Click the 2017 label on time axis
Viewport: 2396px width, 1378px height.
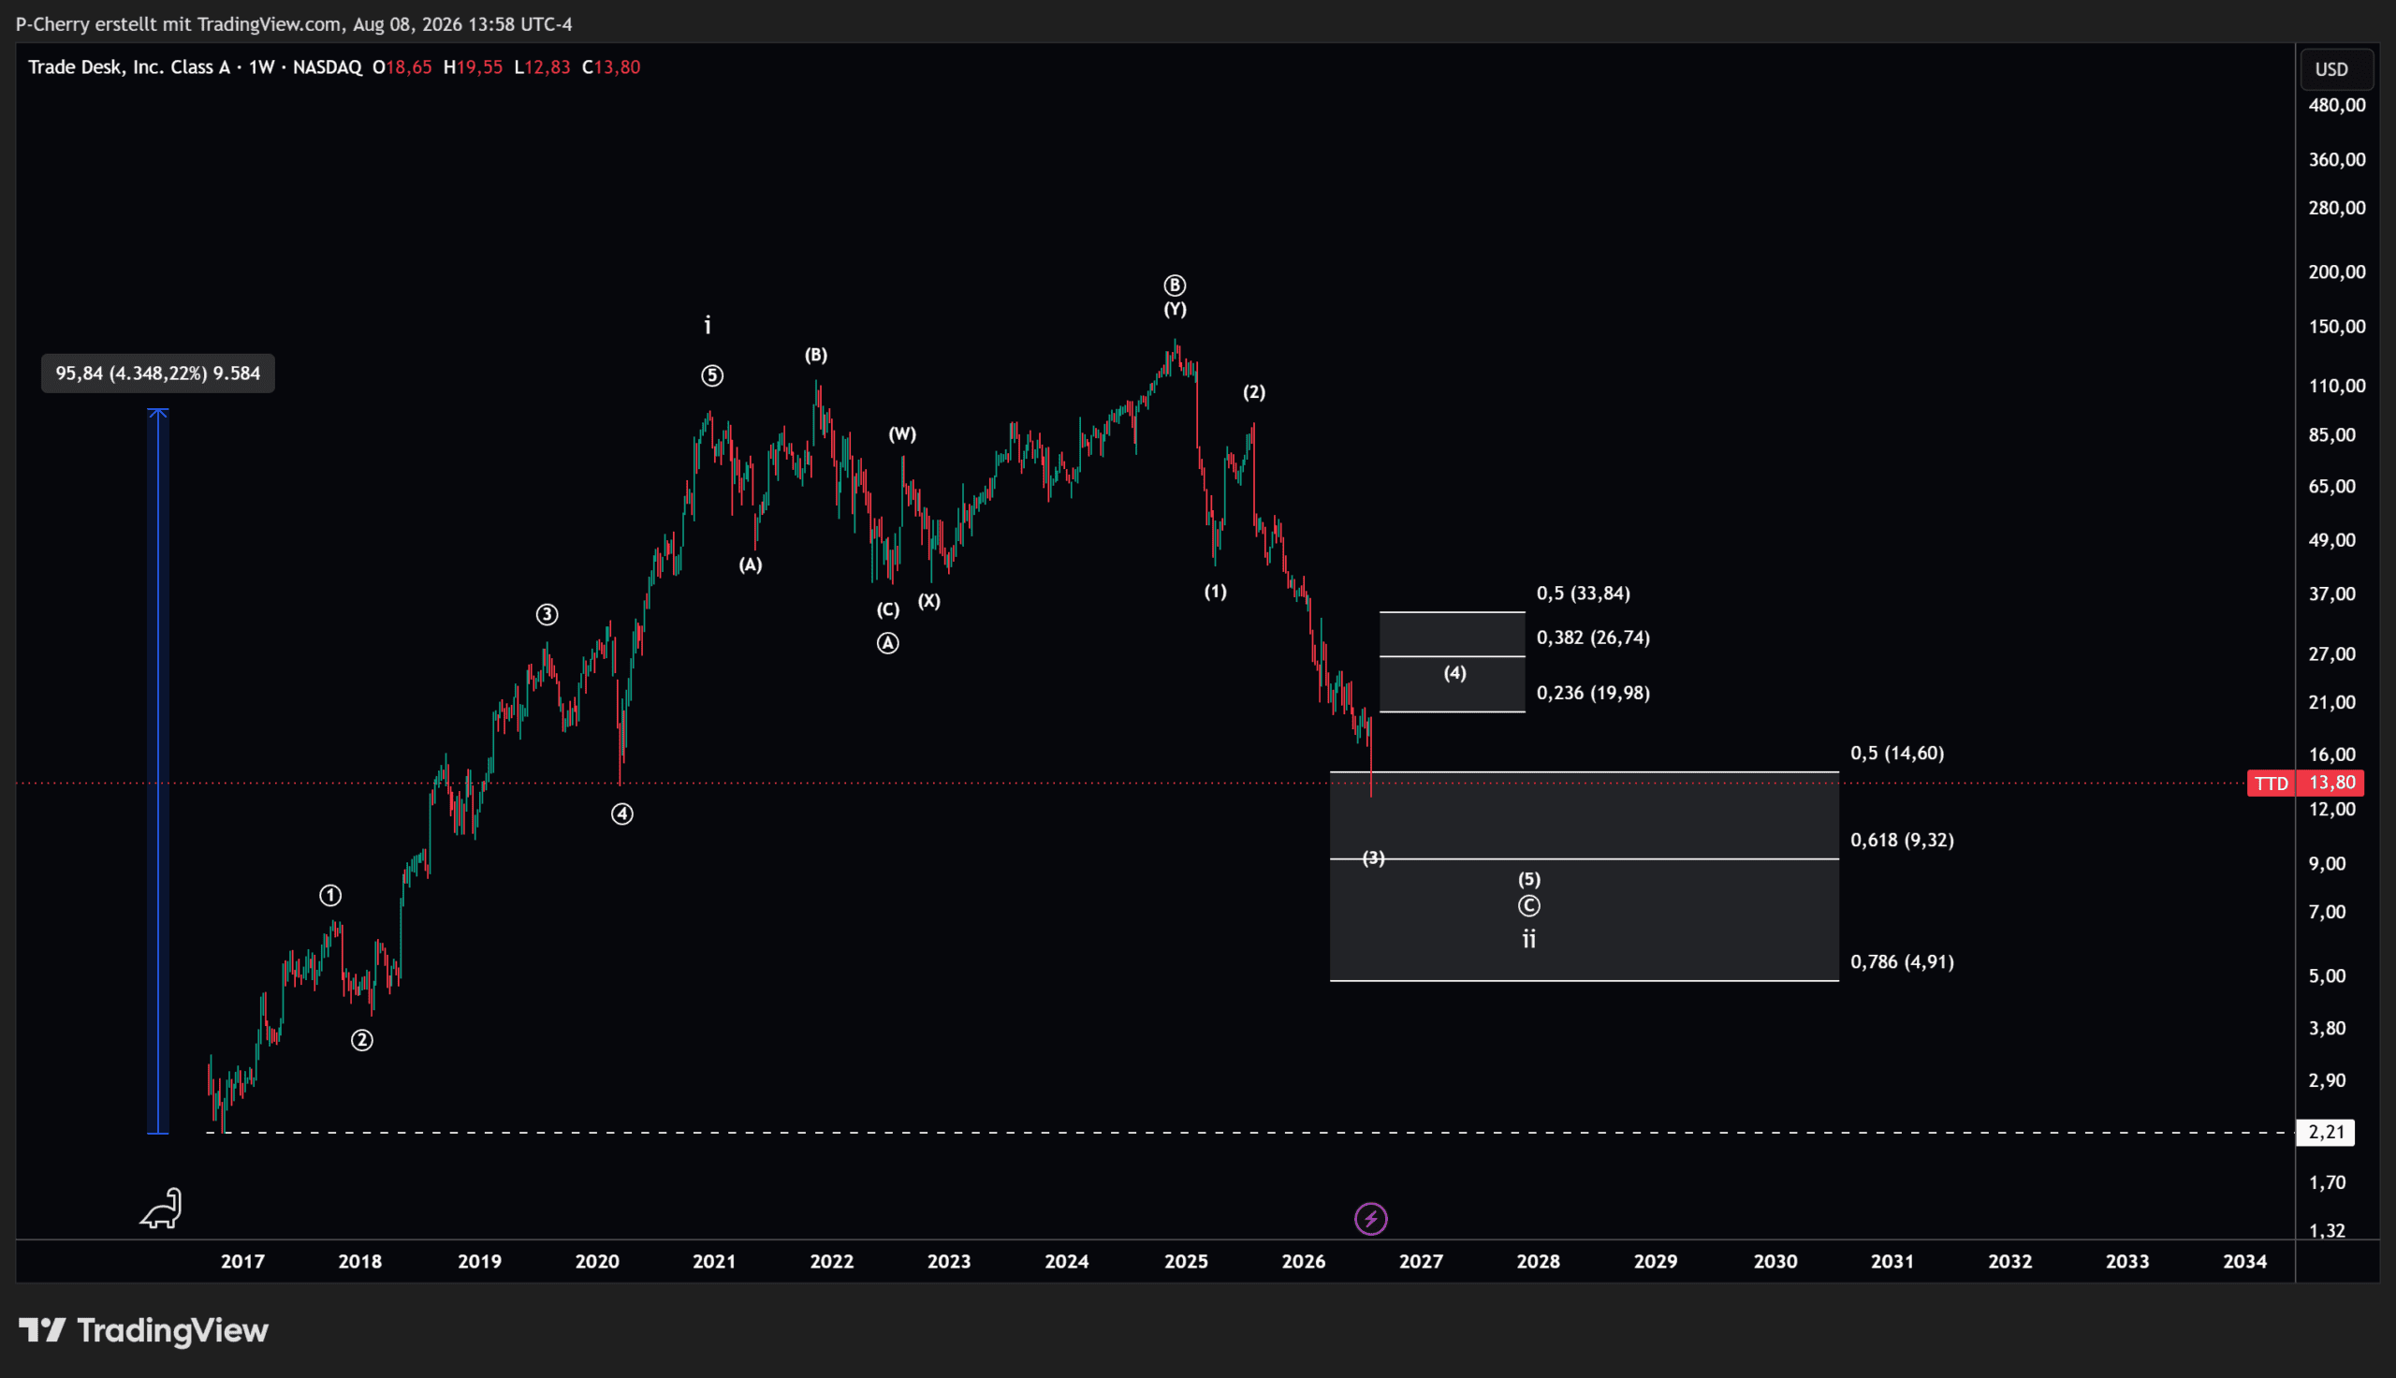(x=243, y=1262)
